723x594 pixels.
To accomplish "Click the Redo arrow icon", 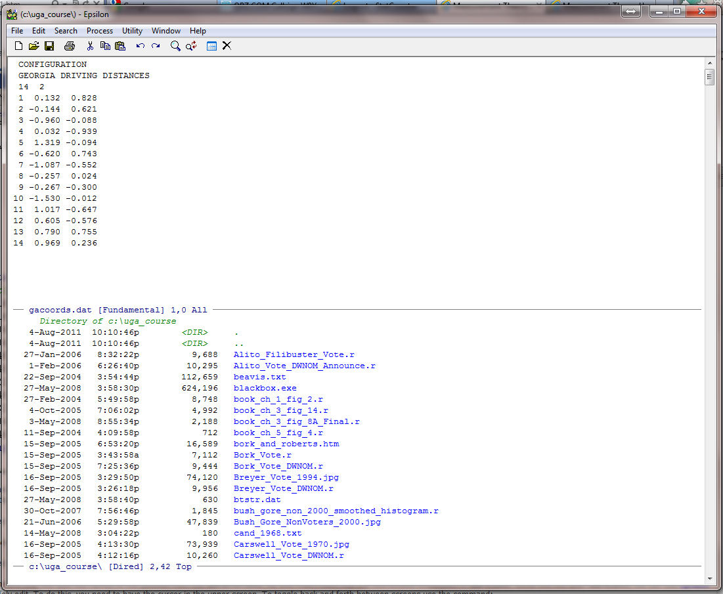I will 156,46.
